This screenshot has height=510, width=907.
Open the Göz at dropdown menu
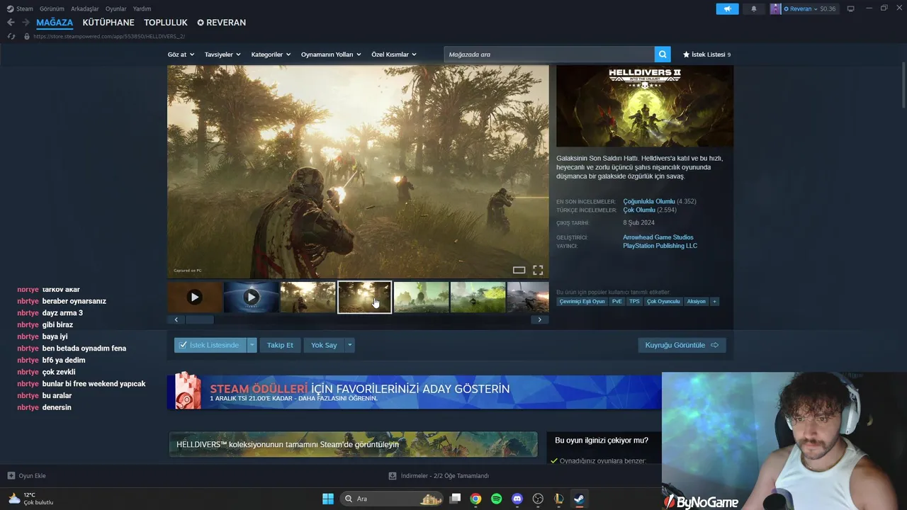(x=181, y=55)
